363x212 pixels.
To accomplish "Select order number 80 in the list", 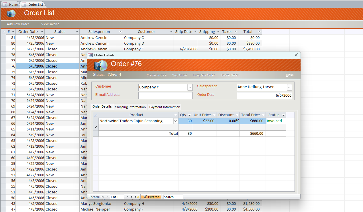I will coord(11,43).
